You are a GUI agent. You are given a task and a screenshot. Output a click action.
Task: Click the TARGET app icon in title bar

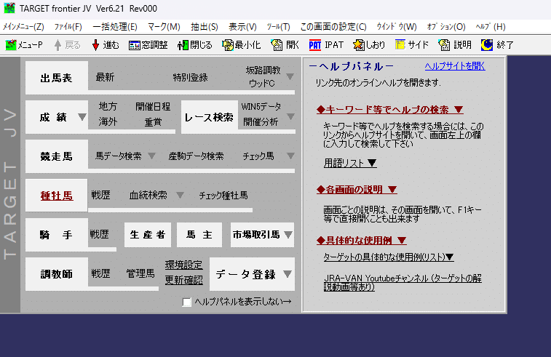[x=9, y=8]
